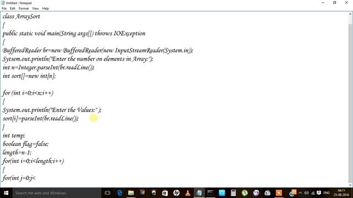The height and width of the screenshot is (198, 353).
Task: Click the 'Enter the Values:' println line
Action: point(52,110)
